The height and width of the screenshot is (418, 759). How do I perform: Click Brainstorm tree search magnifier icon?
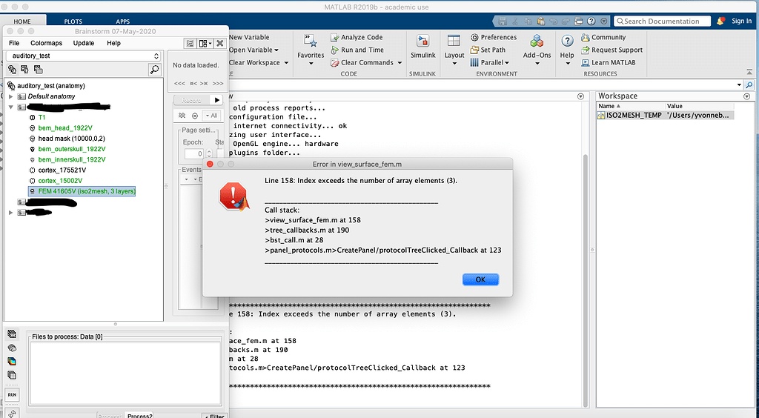tap(154, 70)
